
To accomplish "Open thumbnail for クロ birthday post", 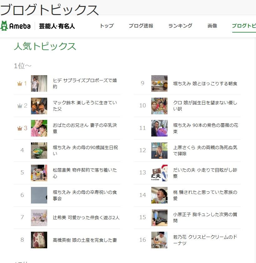I will pyautogui.click(x=159, y=106).
